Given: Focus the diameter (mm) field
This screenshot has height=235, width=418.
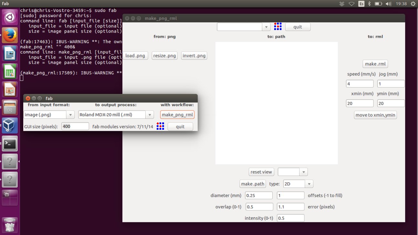Looking at the screenshot, I should (x=259, y=195).
